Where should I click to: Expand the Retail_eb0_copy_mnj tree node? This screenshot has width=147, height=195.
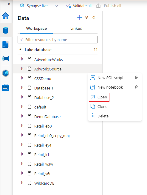point(22,135)
